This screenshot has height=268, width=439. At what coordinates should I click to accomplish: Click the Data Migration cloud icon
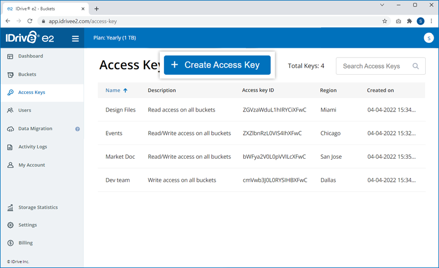click(x=10, y=129)
